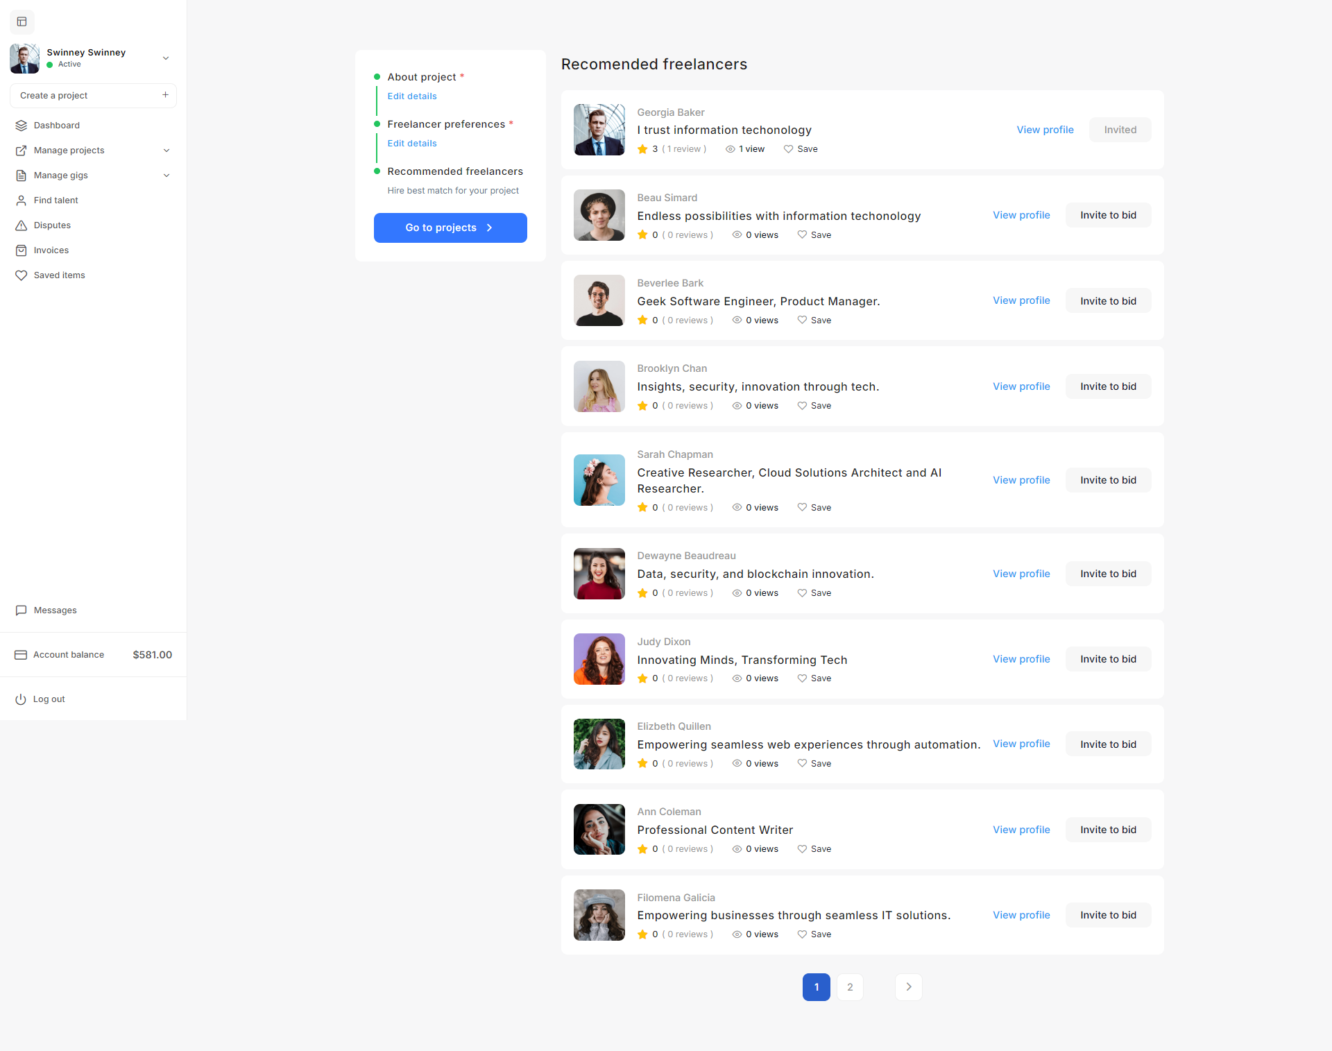Expand the Manage projects menu chevron
The width and height of the screenshot is (1332, 1051).
coord(166,151)
